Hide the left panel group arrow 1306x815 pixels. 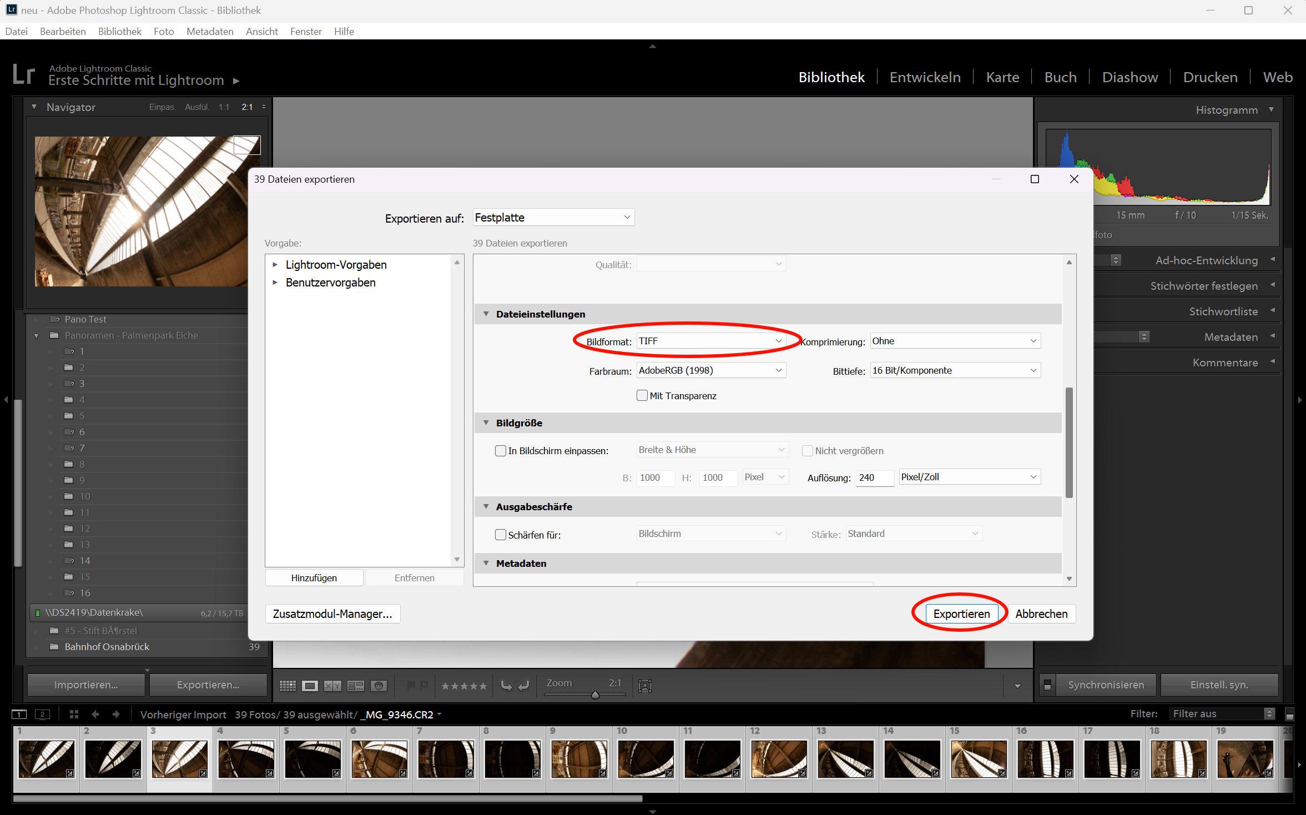click(6, 399)
